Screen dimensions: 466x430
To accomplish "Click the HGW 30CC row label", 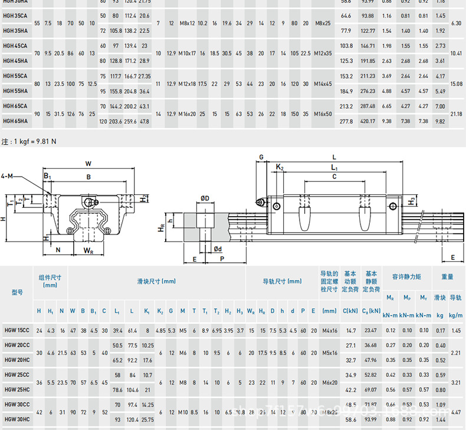I will coord(17,405).
